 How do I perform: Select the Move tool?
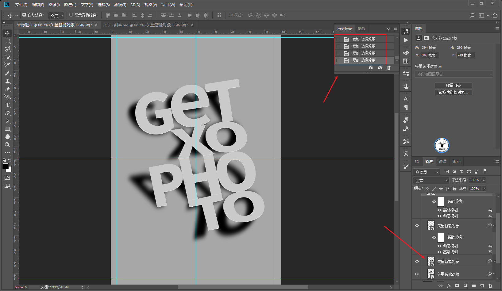[7, 33]
